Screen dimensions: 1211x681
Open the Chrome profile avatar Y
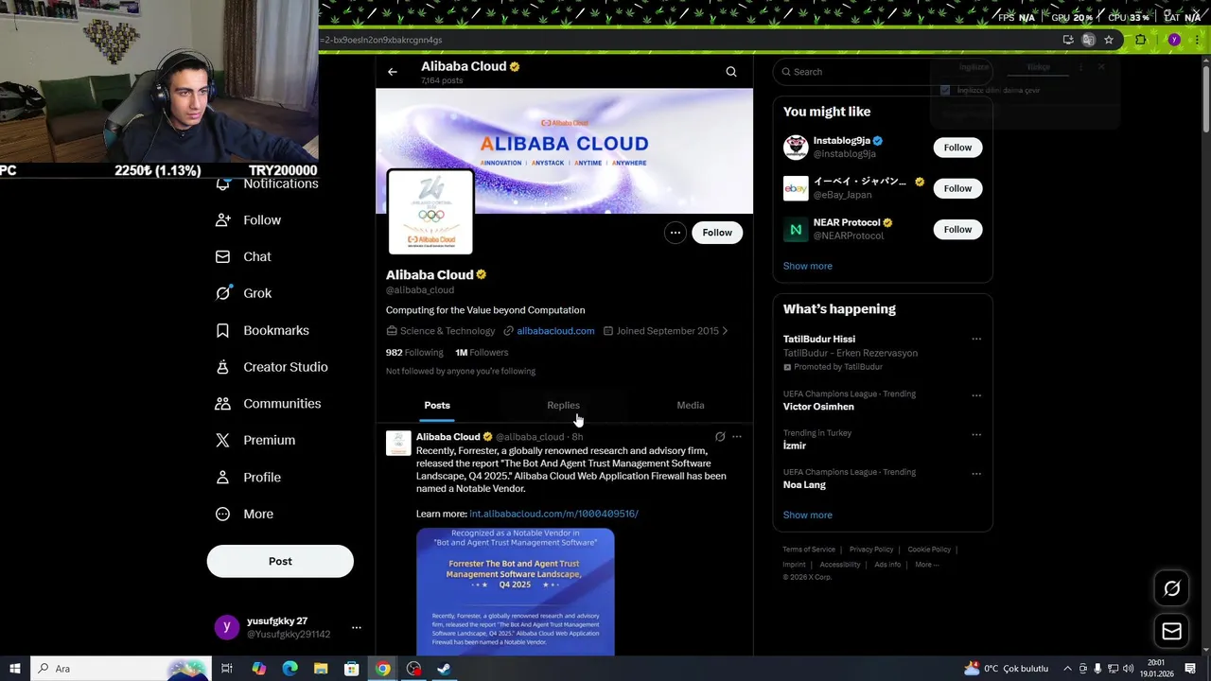coord(1174,40)
